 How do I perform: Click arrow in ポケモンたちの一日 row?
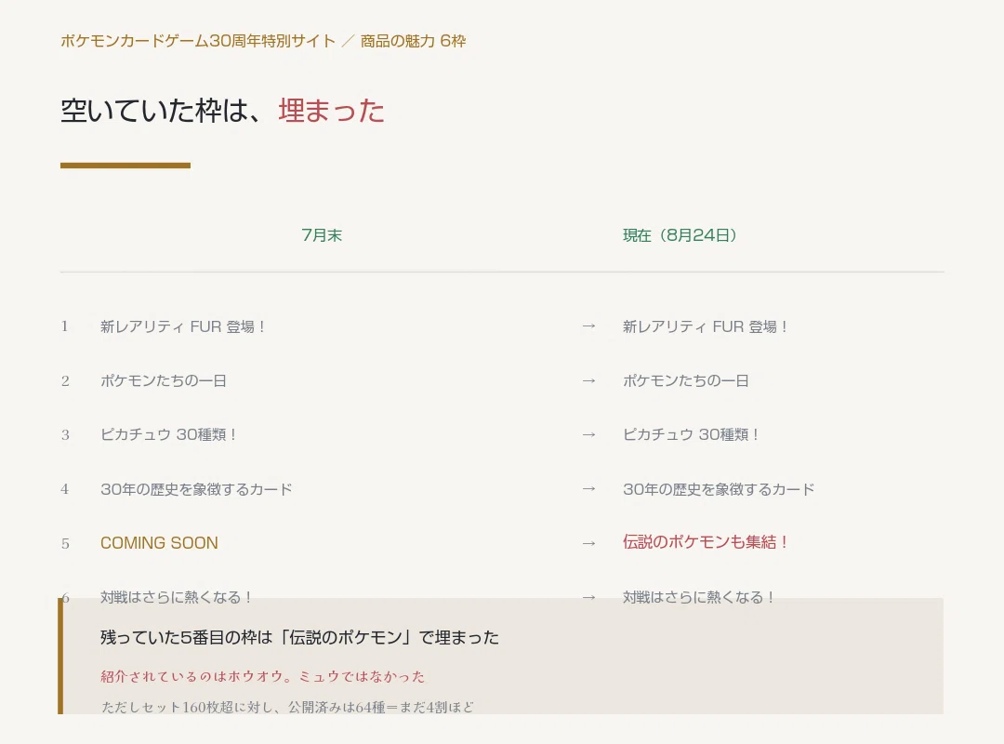588,380
